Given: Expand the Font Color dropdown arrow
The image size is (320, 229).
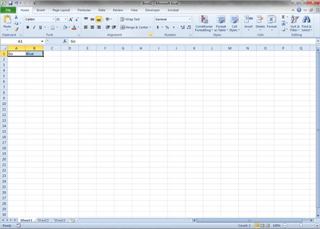Looking at the screenshot, I should tap(78, 28).
